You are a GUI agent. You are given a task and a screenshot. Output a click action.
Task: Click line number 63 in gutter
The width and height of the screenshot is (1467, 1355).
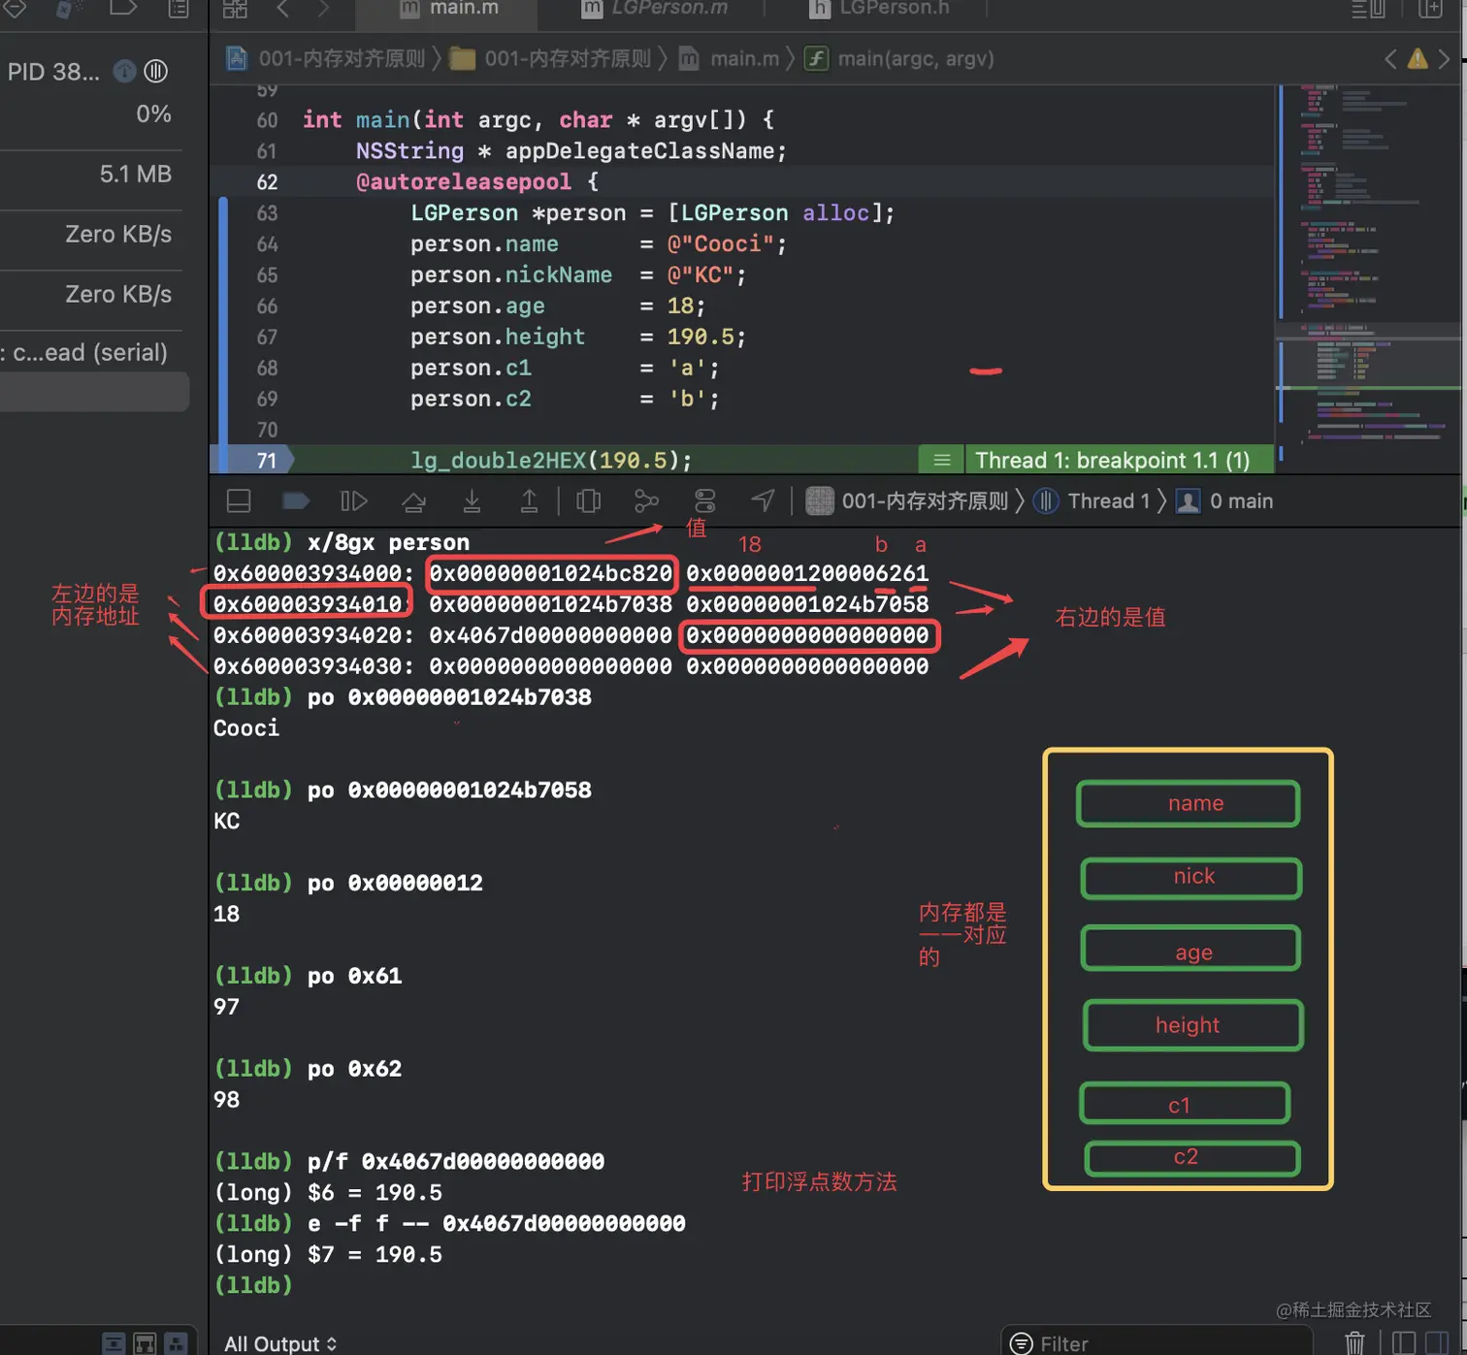click(x=267, y=213)
